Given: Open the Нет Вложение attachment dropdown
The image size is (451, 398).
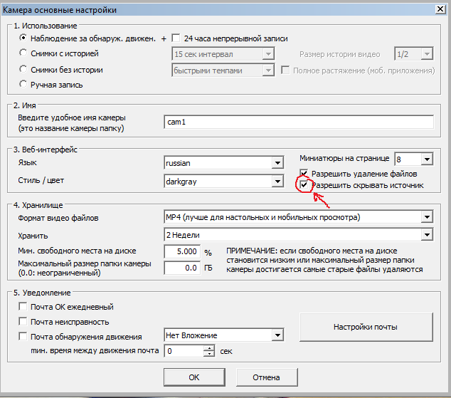Looking at the screenshot, I should pos(224,335).
